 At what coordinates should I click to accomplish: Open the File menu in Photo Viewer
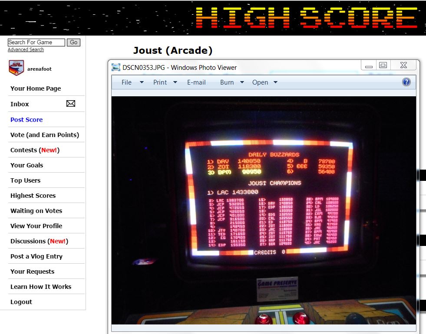point(126,82)
